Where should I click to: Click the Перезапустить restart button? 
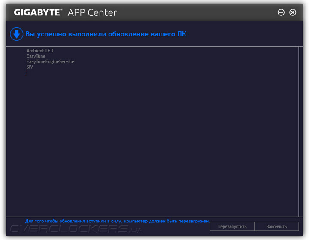pyautogui.click(x=232, y=226)
